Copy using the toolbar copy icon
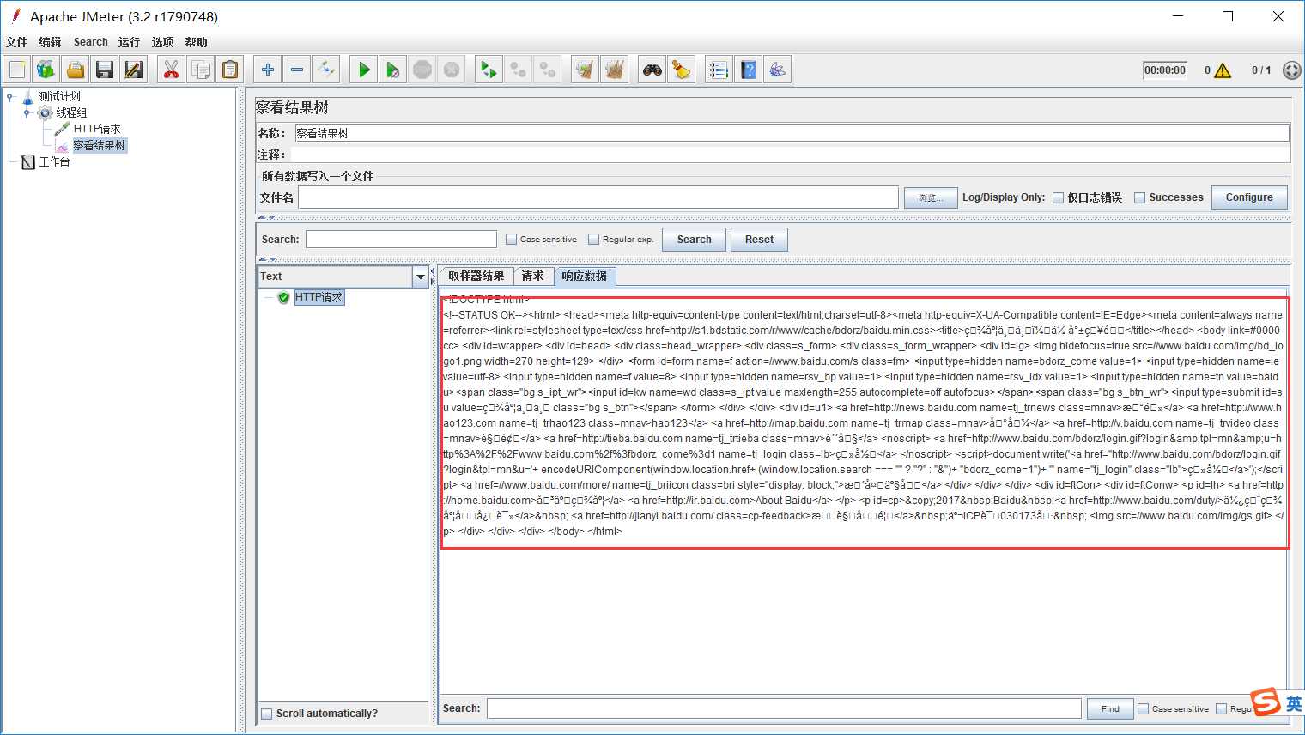The height and width of the screenshot is (735, 1305). [x=201, y=70]
